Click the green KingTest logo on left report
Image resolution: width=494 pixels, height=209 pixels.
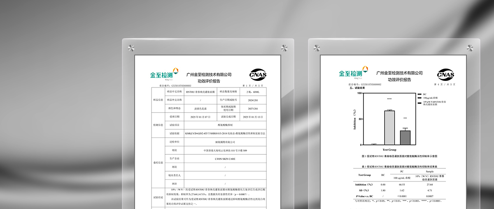pyautogui.click(x=164, y=74)
